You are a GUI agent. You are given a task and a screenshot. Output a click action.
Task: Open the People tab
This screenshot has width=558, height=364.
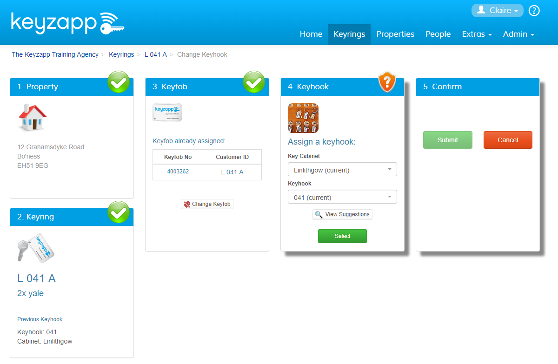click(x=438, y=34)
